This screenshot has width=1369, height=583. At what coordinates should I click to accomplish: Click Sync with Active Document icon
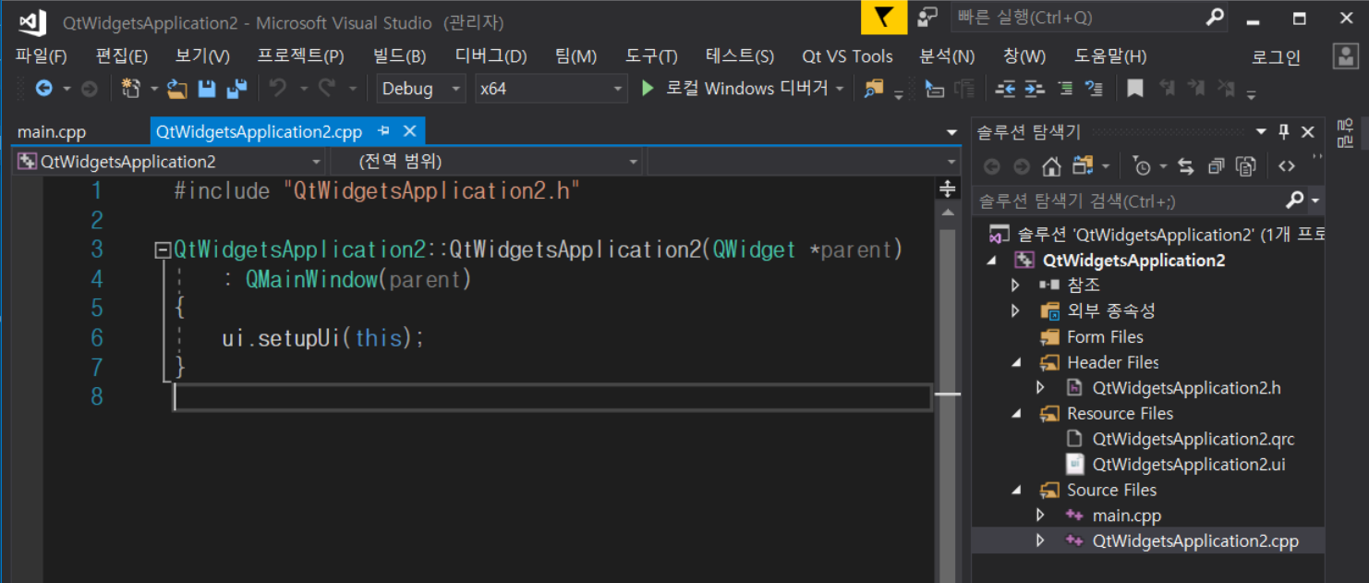[x=1186, y=166]
